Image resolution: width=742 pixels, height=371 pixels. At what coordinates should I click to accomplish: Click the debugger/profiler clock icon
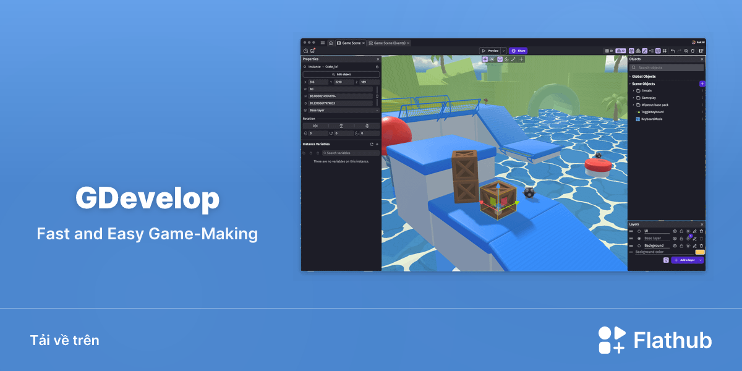click(305, 51)
